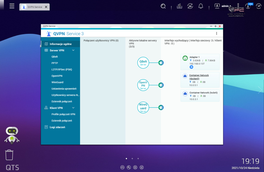Click the WireGuard Server circle node
This screenshot has width=264, height=172.
pyautogui.click(x=143, y=107)
